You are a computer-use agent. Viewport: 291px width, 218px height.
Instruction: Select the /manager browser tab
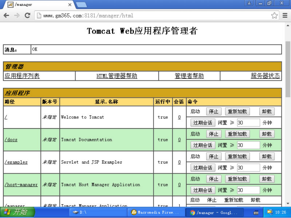(39, 5)
